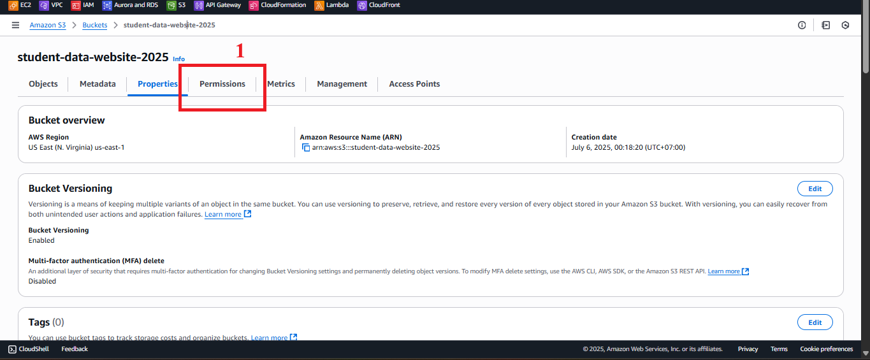Go to Buckets breadcrumb link
The image size is (870, 360).
(95, 25)
